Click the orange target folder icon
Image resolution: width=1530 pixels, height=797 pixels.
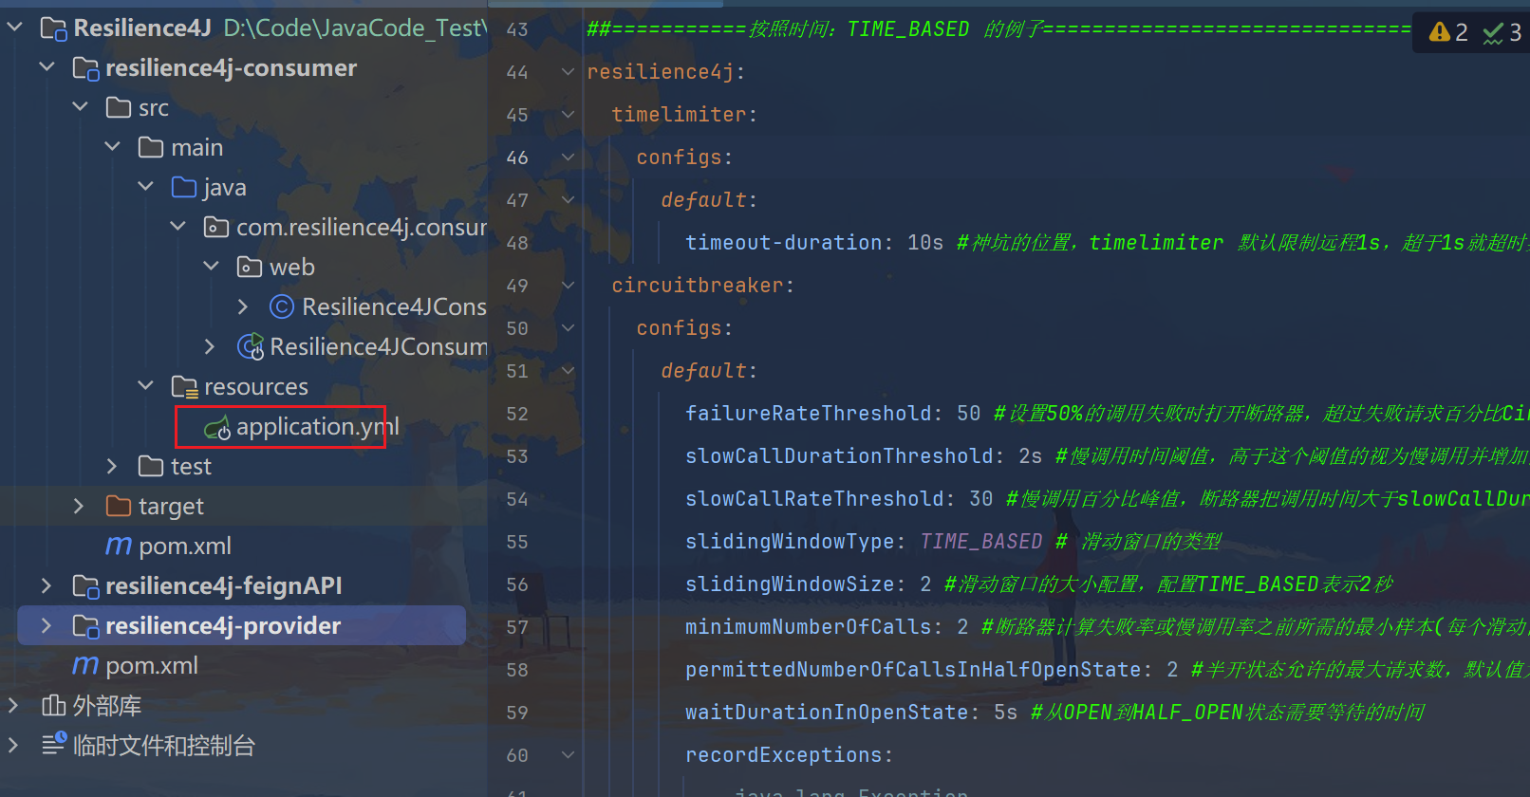point(119,506)
